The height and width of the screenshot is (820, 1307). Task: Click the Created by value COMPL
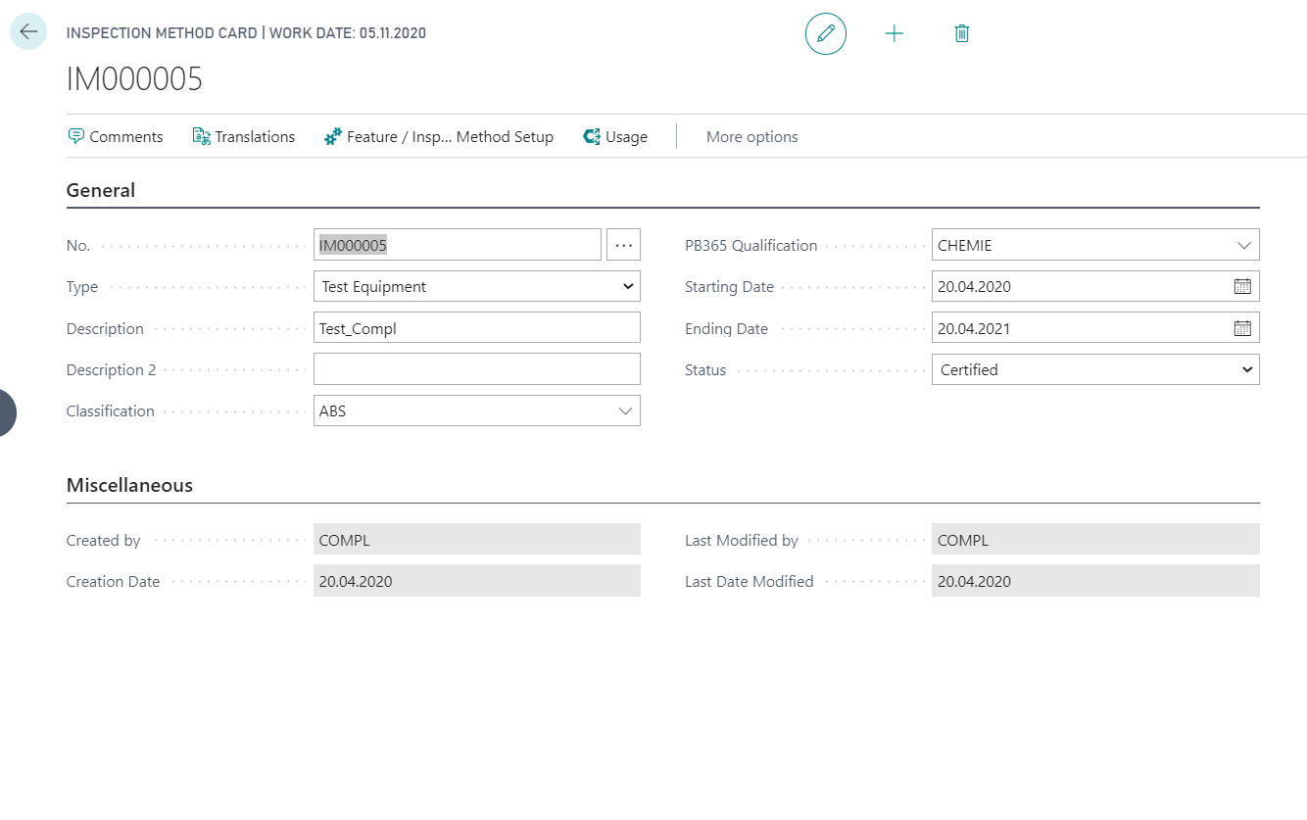pyautogui.click(x=477, y=540)
